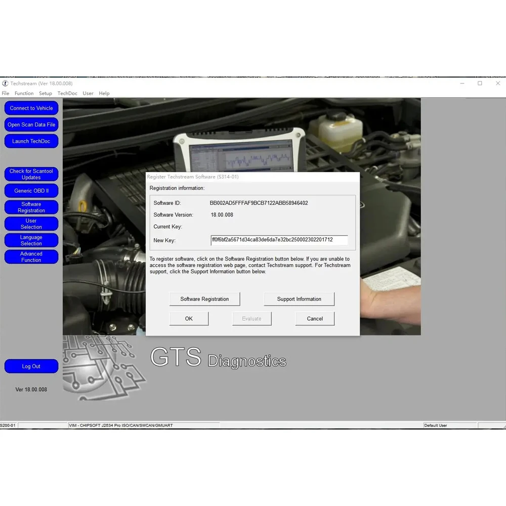Viewport: 506px width, 506px height.
Task: Select the Software ID value text
Action: [259, 203]
